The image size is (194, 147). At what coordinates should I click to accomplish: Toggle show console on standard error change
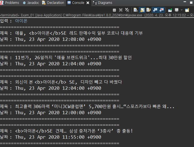pos(161,10)
